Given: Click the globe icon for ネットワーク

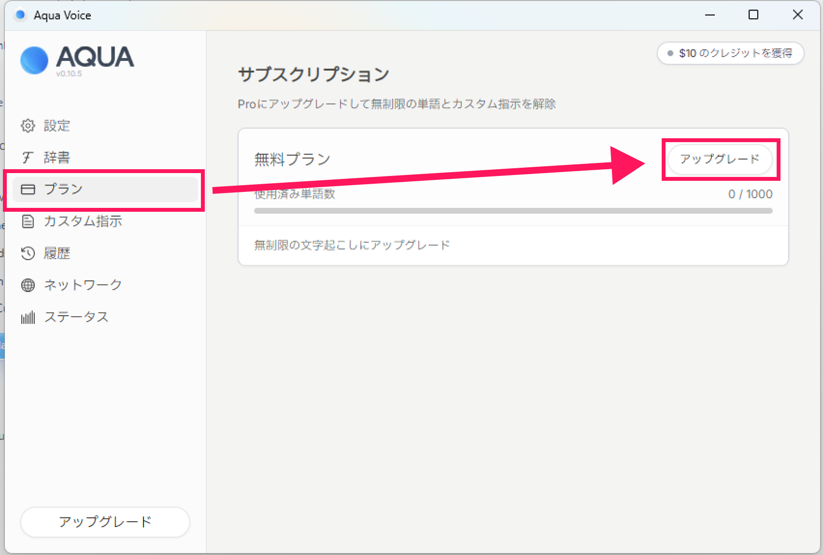Looking at the screenshot, I should (28, 285).
